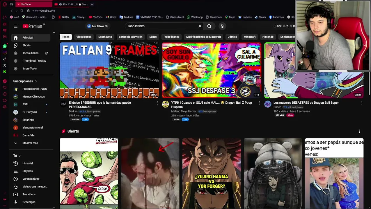
Task: Select the Videojuegos chip
Action: click(x=84, y=37)
